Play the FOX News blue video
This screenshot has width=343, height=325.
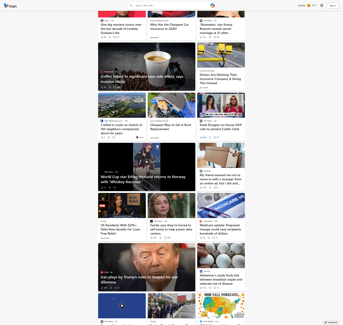pos(122,306)
